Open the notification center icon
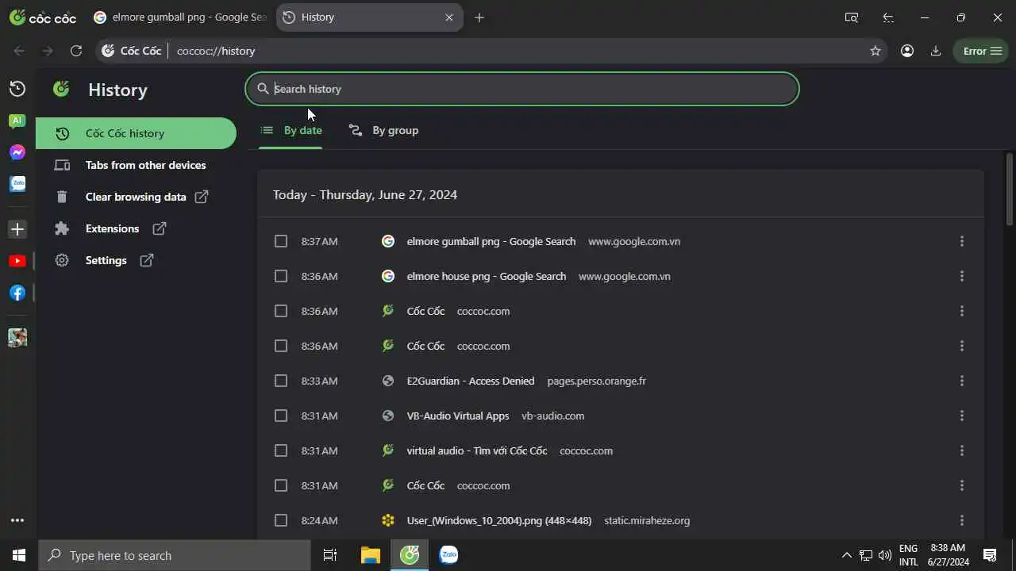 pyautogui.click(x=990, y=555)
